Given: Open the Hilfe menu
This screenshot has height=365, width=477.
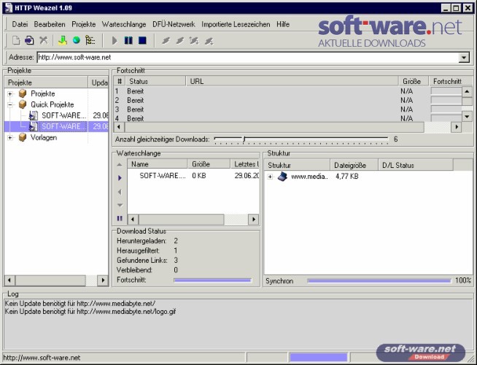Looking at the screenshot, I should 283,24.
